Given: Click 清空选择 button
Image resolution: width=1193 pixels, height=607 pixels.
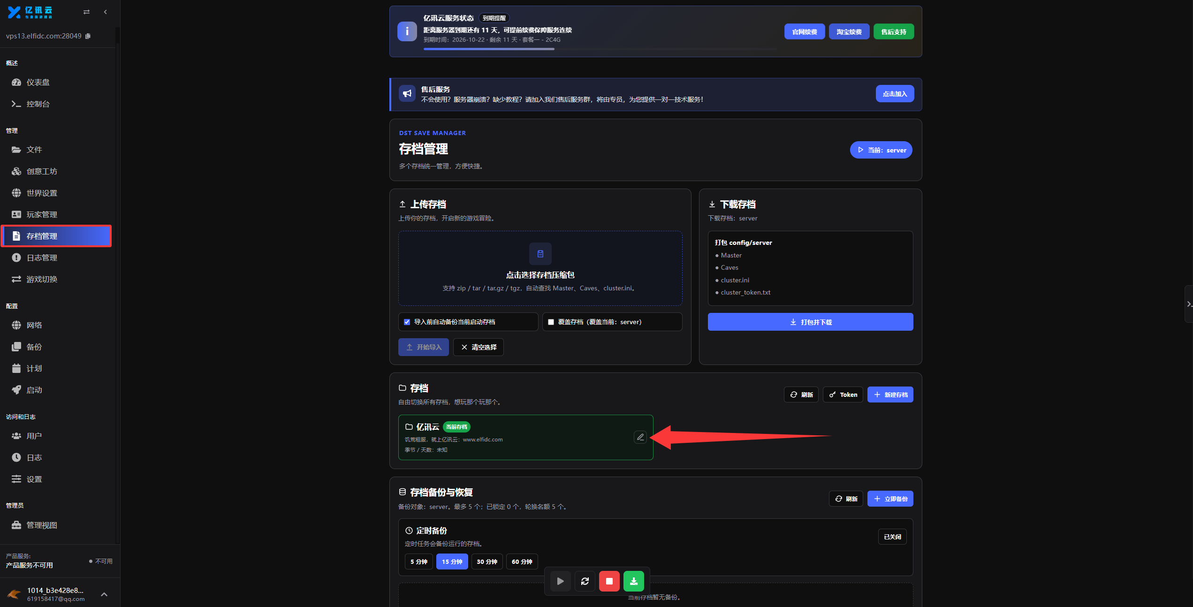Looking at the screenshot, I should coord(479,347).
